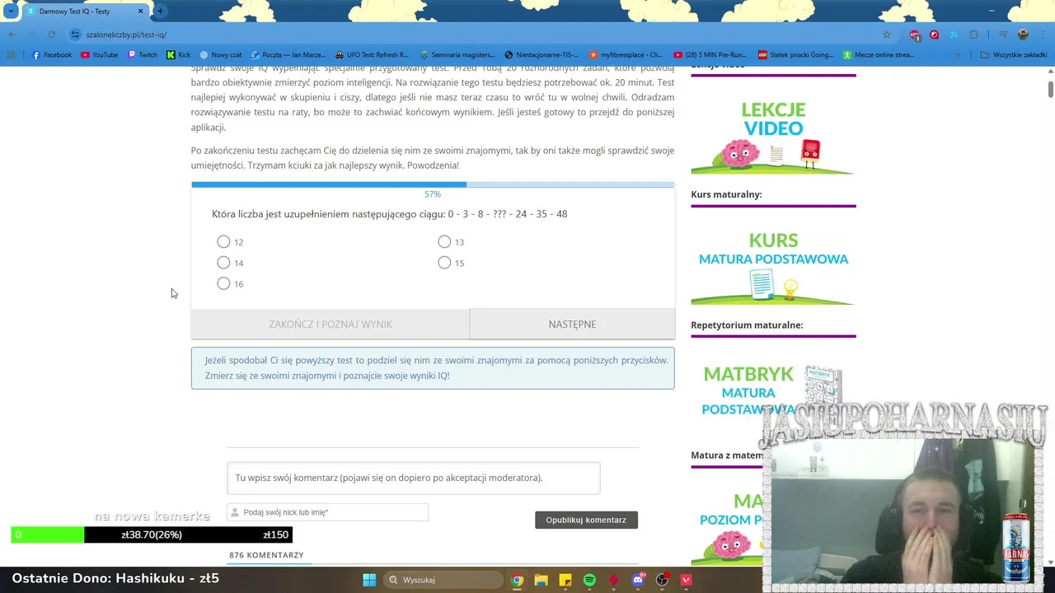
Task: Close the Darmowy Test IQ tab
Action: [140, 12]
